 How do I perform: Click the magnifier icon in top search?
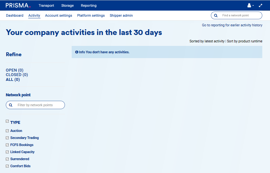coord(216,15)
